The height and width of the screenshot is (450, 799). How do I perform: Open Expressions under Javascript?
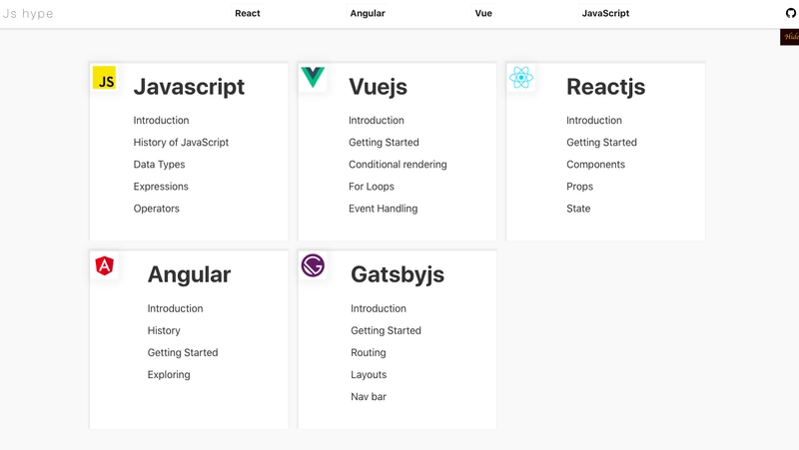[161, 187]
